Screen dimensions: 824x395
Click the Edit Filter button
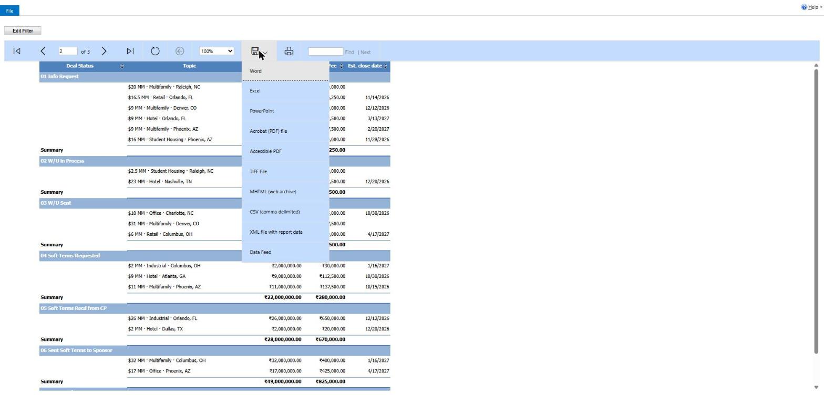(23, 31)
